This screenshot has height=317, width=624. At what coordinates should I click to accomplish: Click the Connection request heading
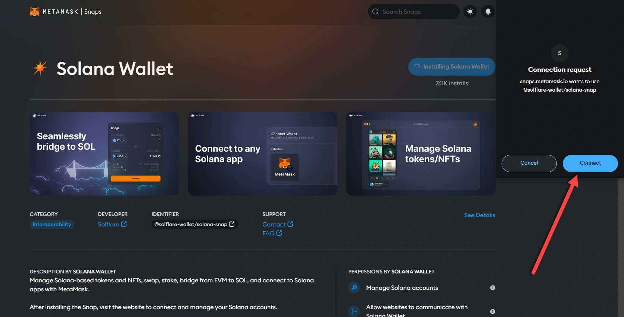560,70
